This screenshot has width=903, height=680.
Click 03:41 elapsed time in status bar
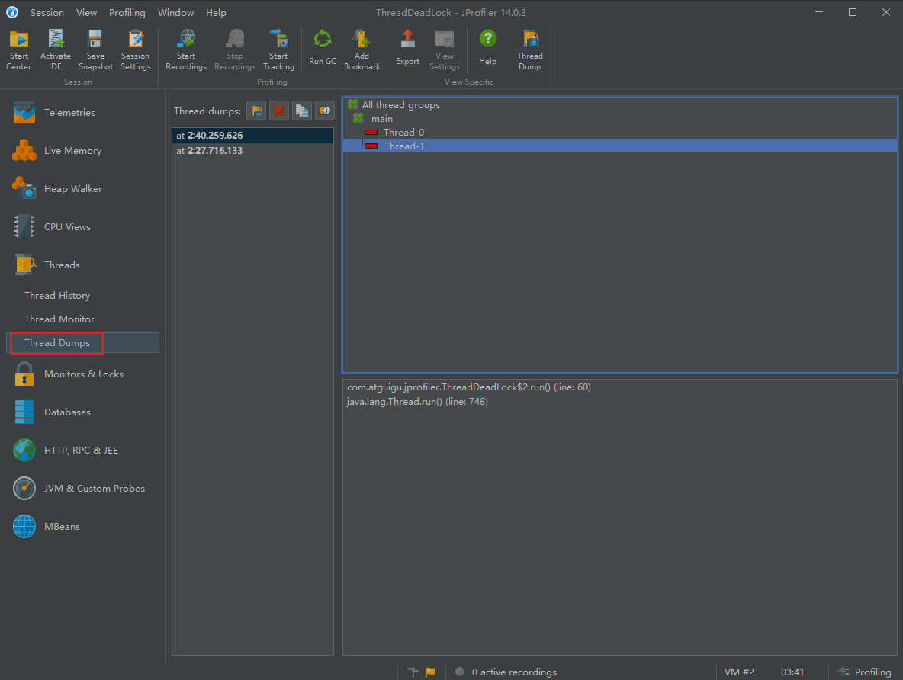[792, 672]
